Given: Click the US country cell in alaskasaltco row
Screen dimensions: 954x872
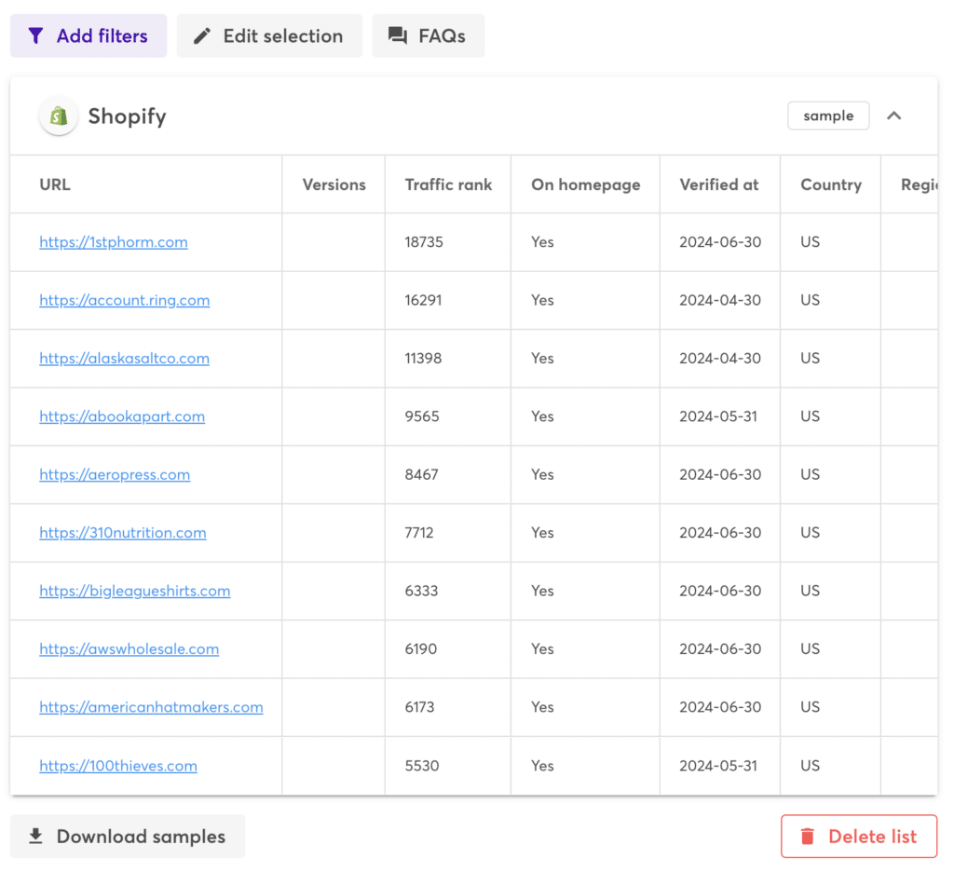Looking at the screenshot, I should tap(811, 359).
